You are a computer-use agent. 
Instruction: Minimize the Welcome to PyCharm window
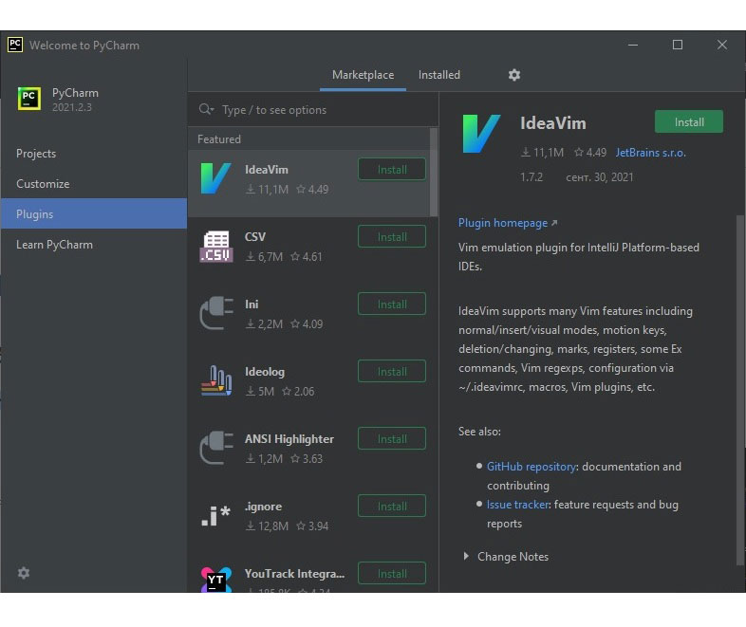click(x=633, y=45)
